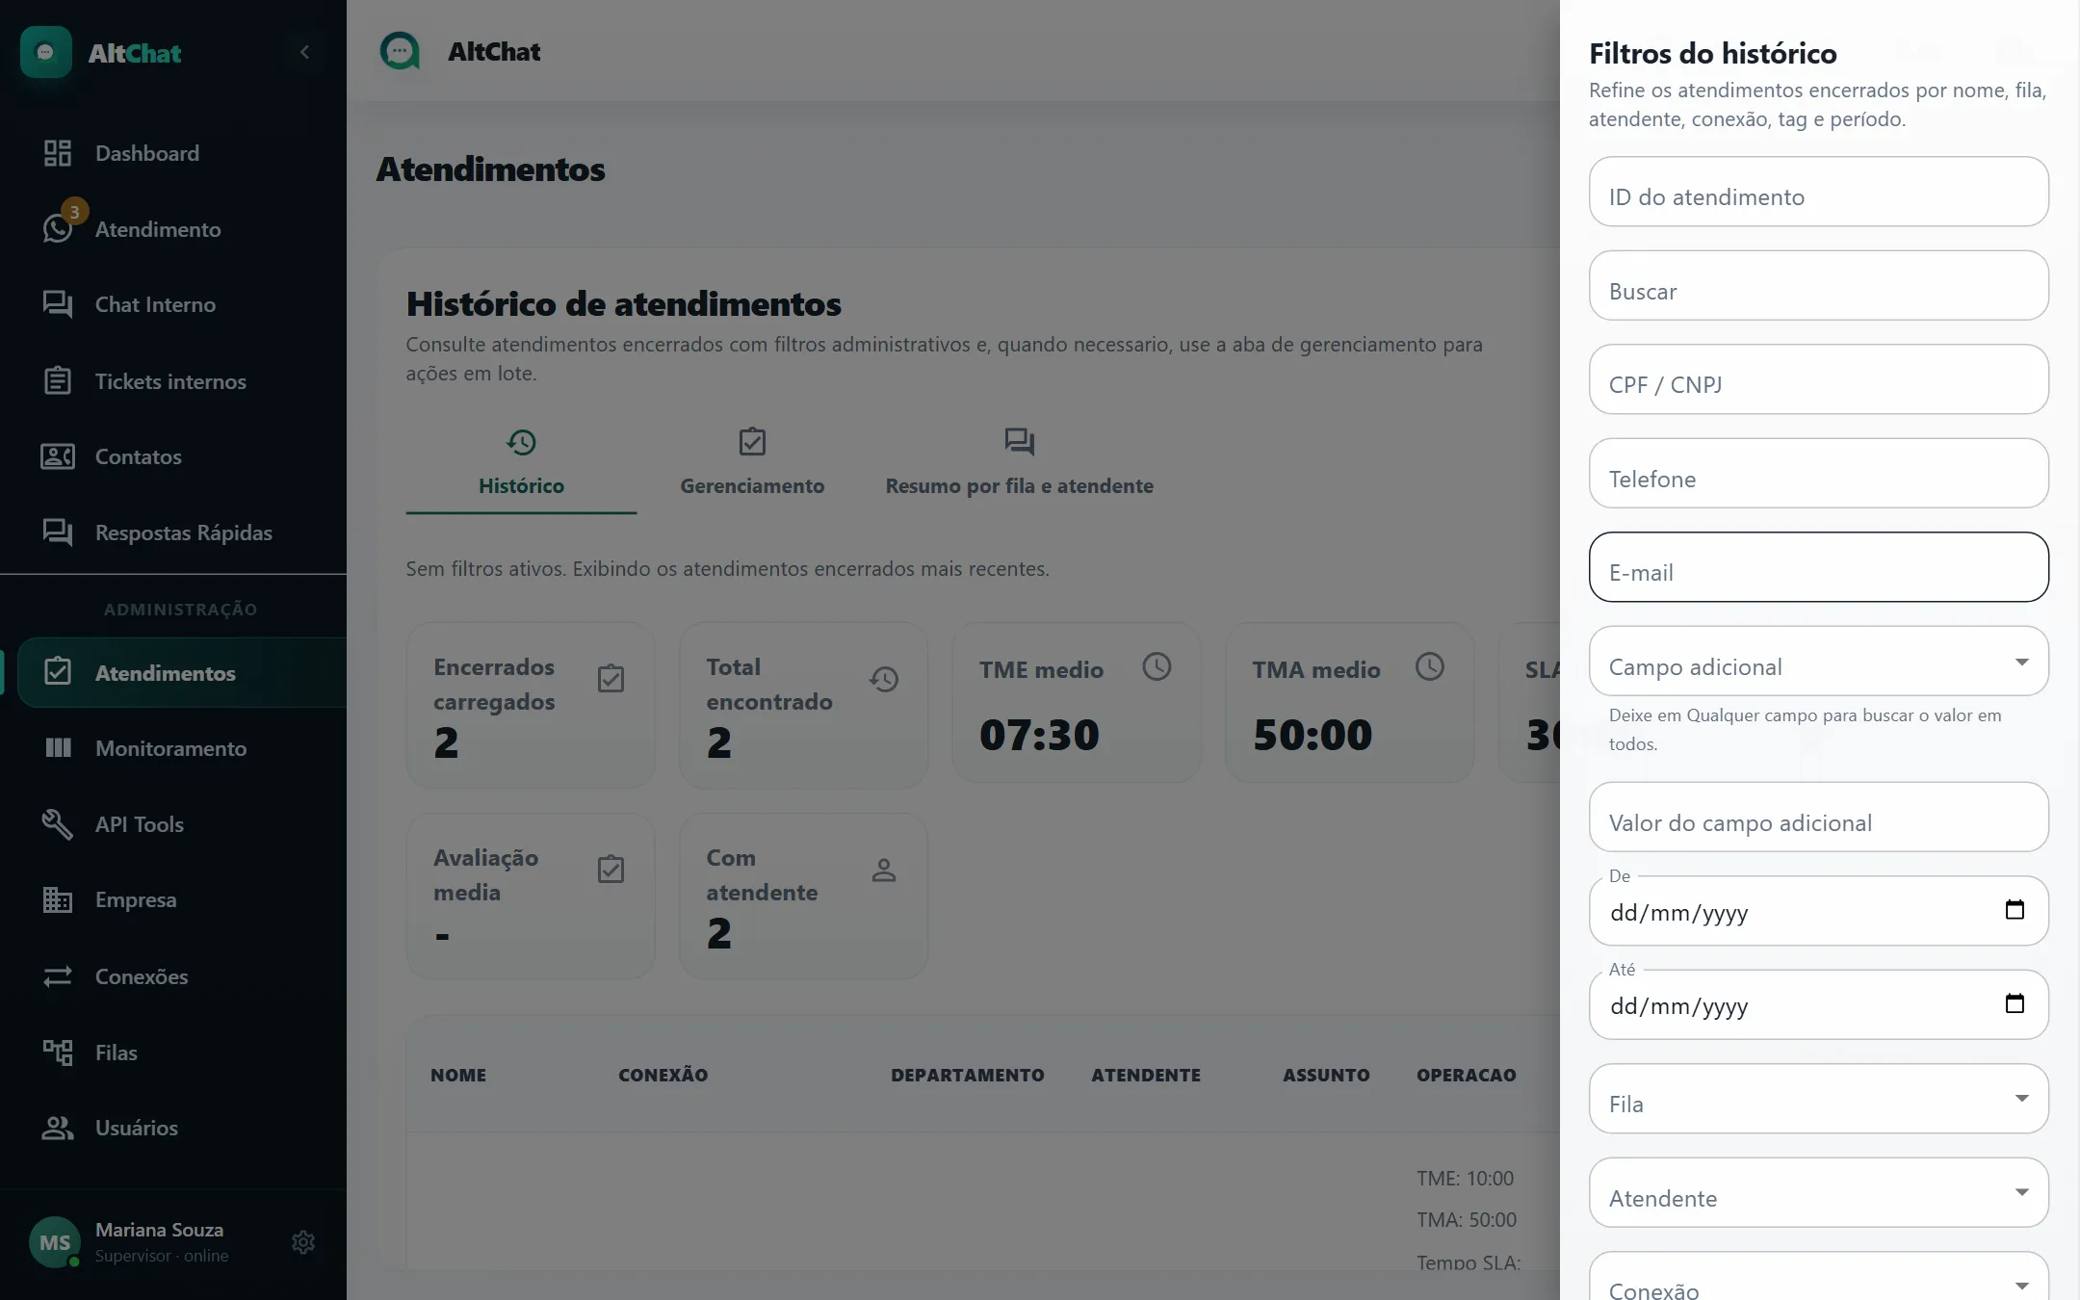Focus the Telefone field
The height and width of the screenshot is (1300, 2080).
(x=1818, y=473)
